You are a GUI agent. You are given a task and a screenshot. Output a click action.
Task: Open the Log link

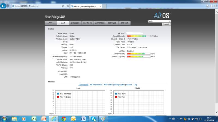(x=135, y=85)
